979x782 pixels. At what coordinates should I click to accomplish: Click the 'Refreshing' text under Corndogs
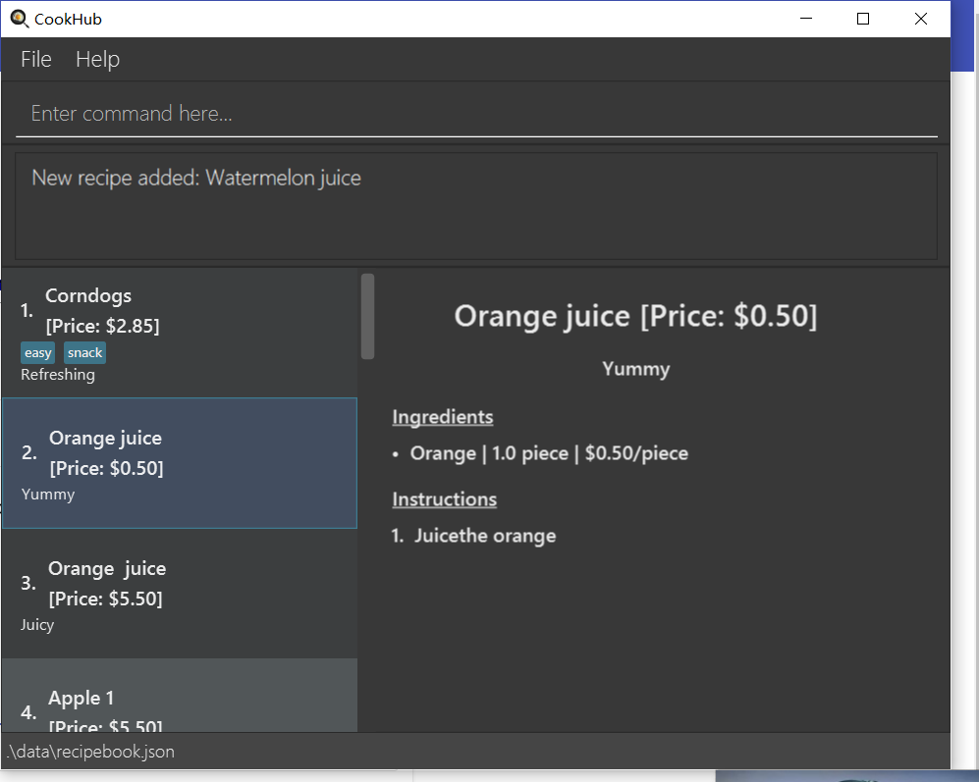[x=58, y=375]
